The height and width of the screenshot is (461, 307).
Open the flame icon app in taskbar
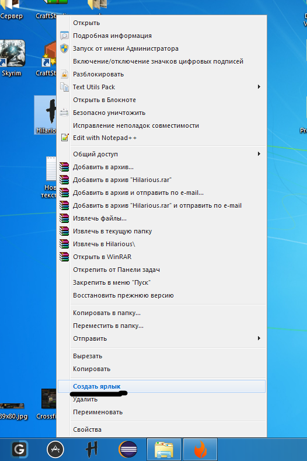200,449
